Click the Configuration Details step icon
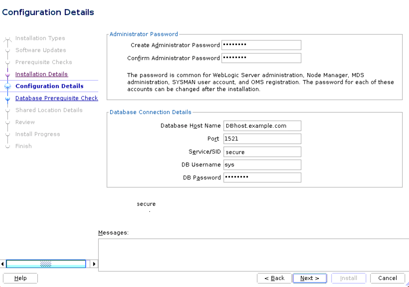Image resolution: width=409 pixels, height=287 pixels. click(x=8, y=86)
